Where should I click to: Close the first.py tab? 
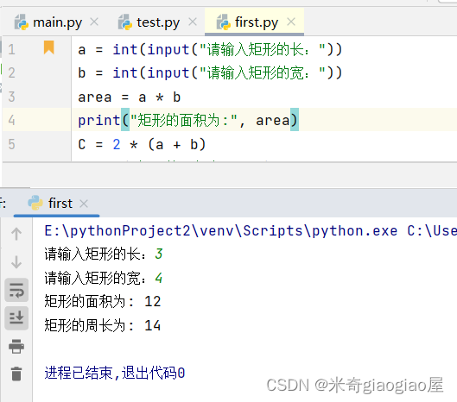(291, 22)
